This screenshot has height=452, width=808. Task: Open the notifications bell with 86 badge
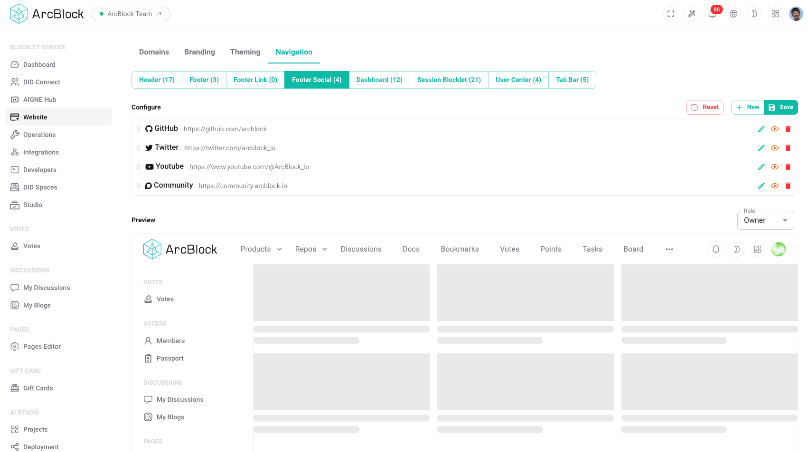[713, 14]
